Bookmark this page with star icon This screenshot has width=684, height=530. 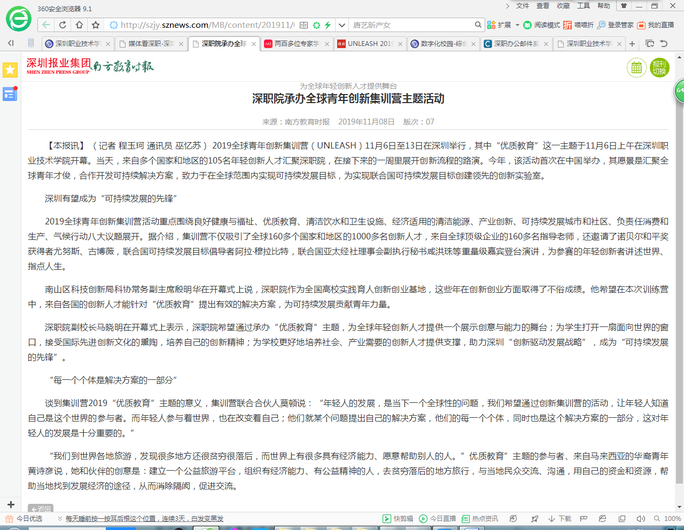click(x=96, y=25)
